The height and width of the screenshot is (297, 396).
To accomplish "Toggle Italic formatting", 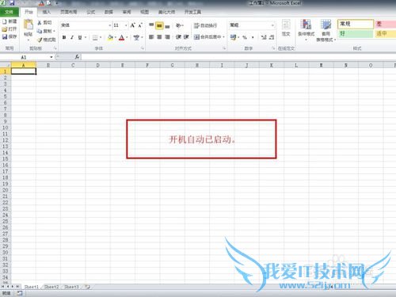I will click(72, 37).
